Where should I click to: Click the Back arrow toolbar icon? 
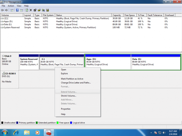(2, 10)
